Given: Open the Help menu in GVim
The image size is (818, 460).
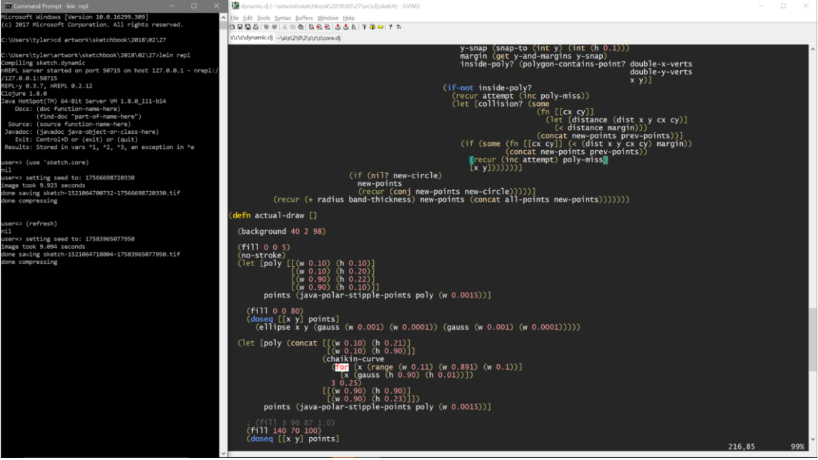Looking at the screenshot, I should pos(348,18).
